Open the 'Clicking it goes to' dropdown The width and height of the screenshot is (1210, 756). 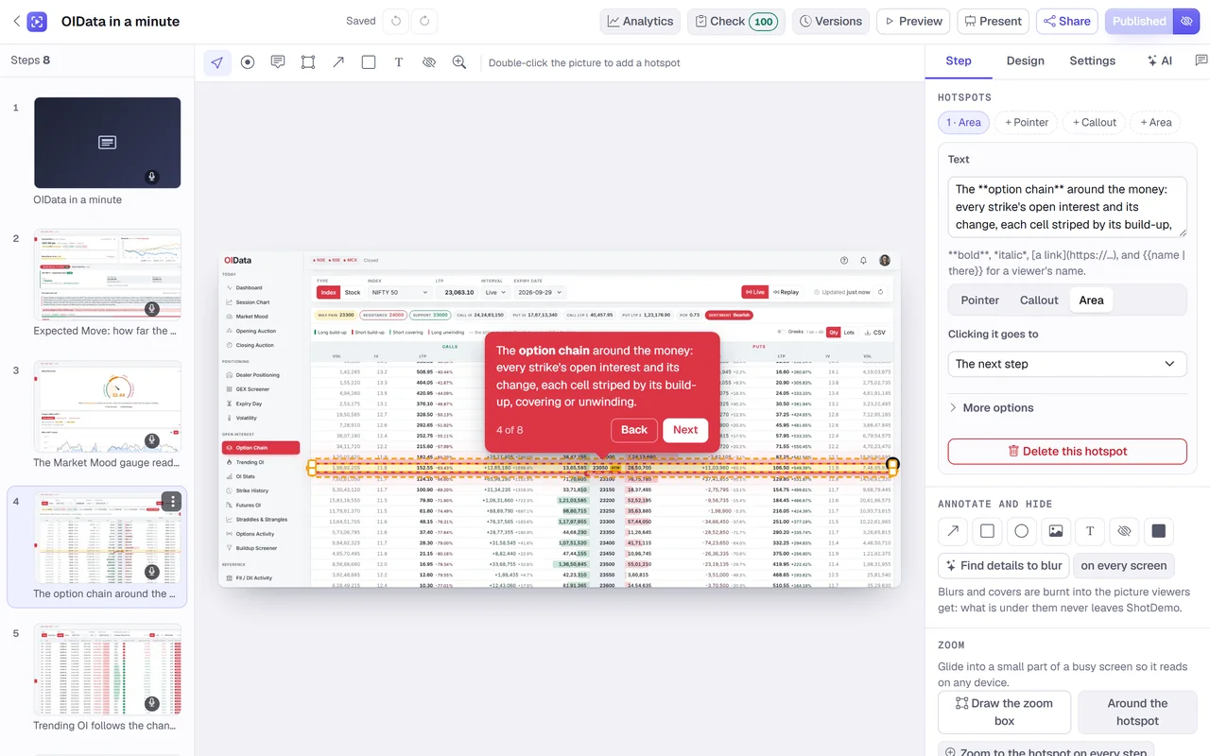point(1067,364)
